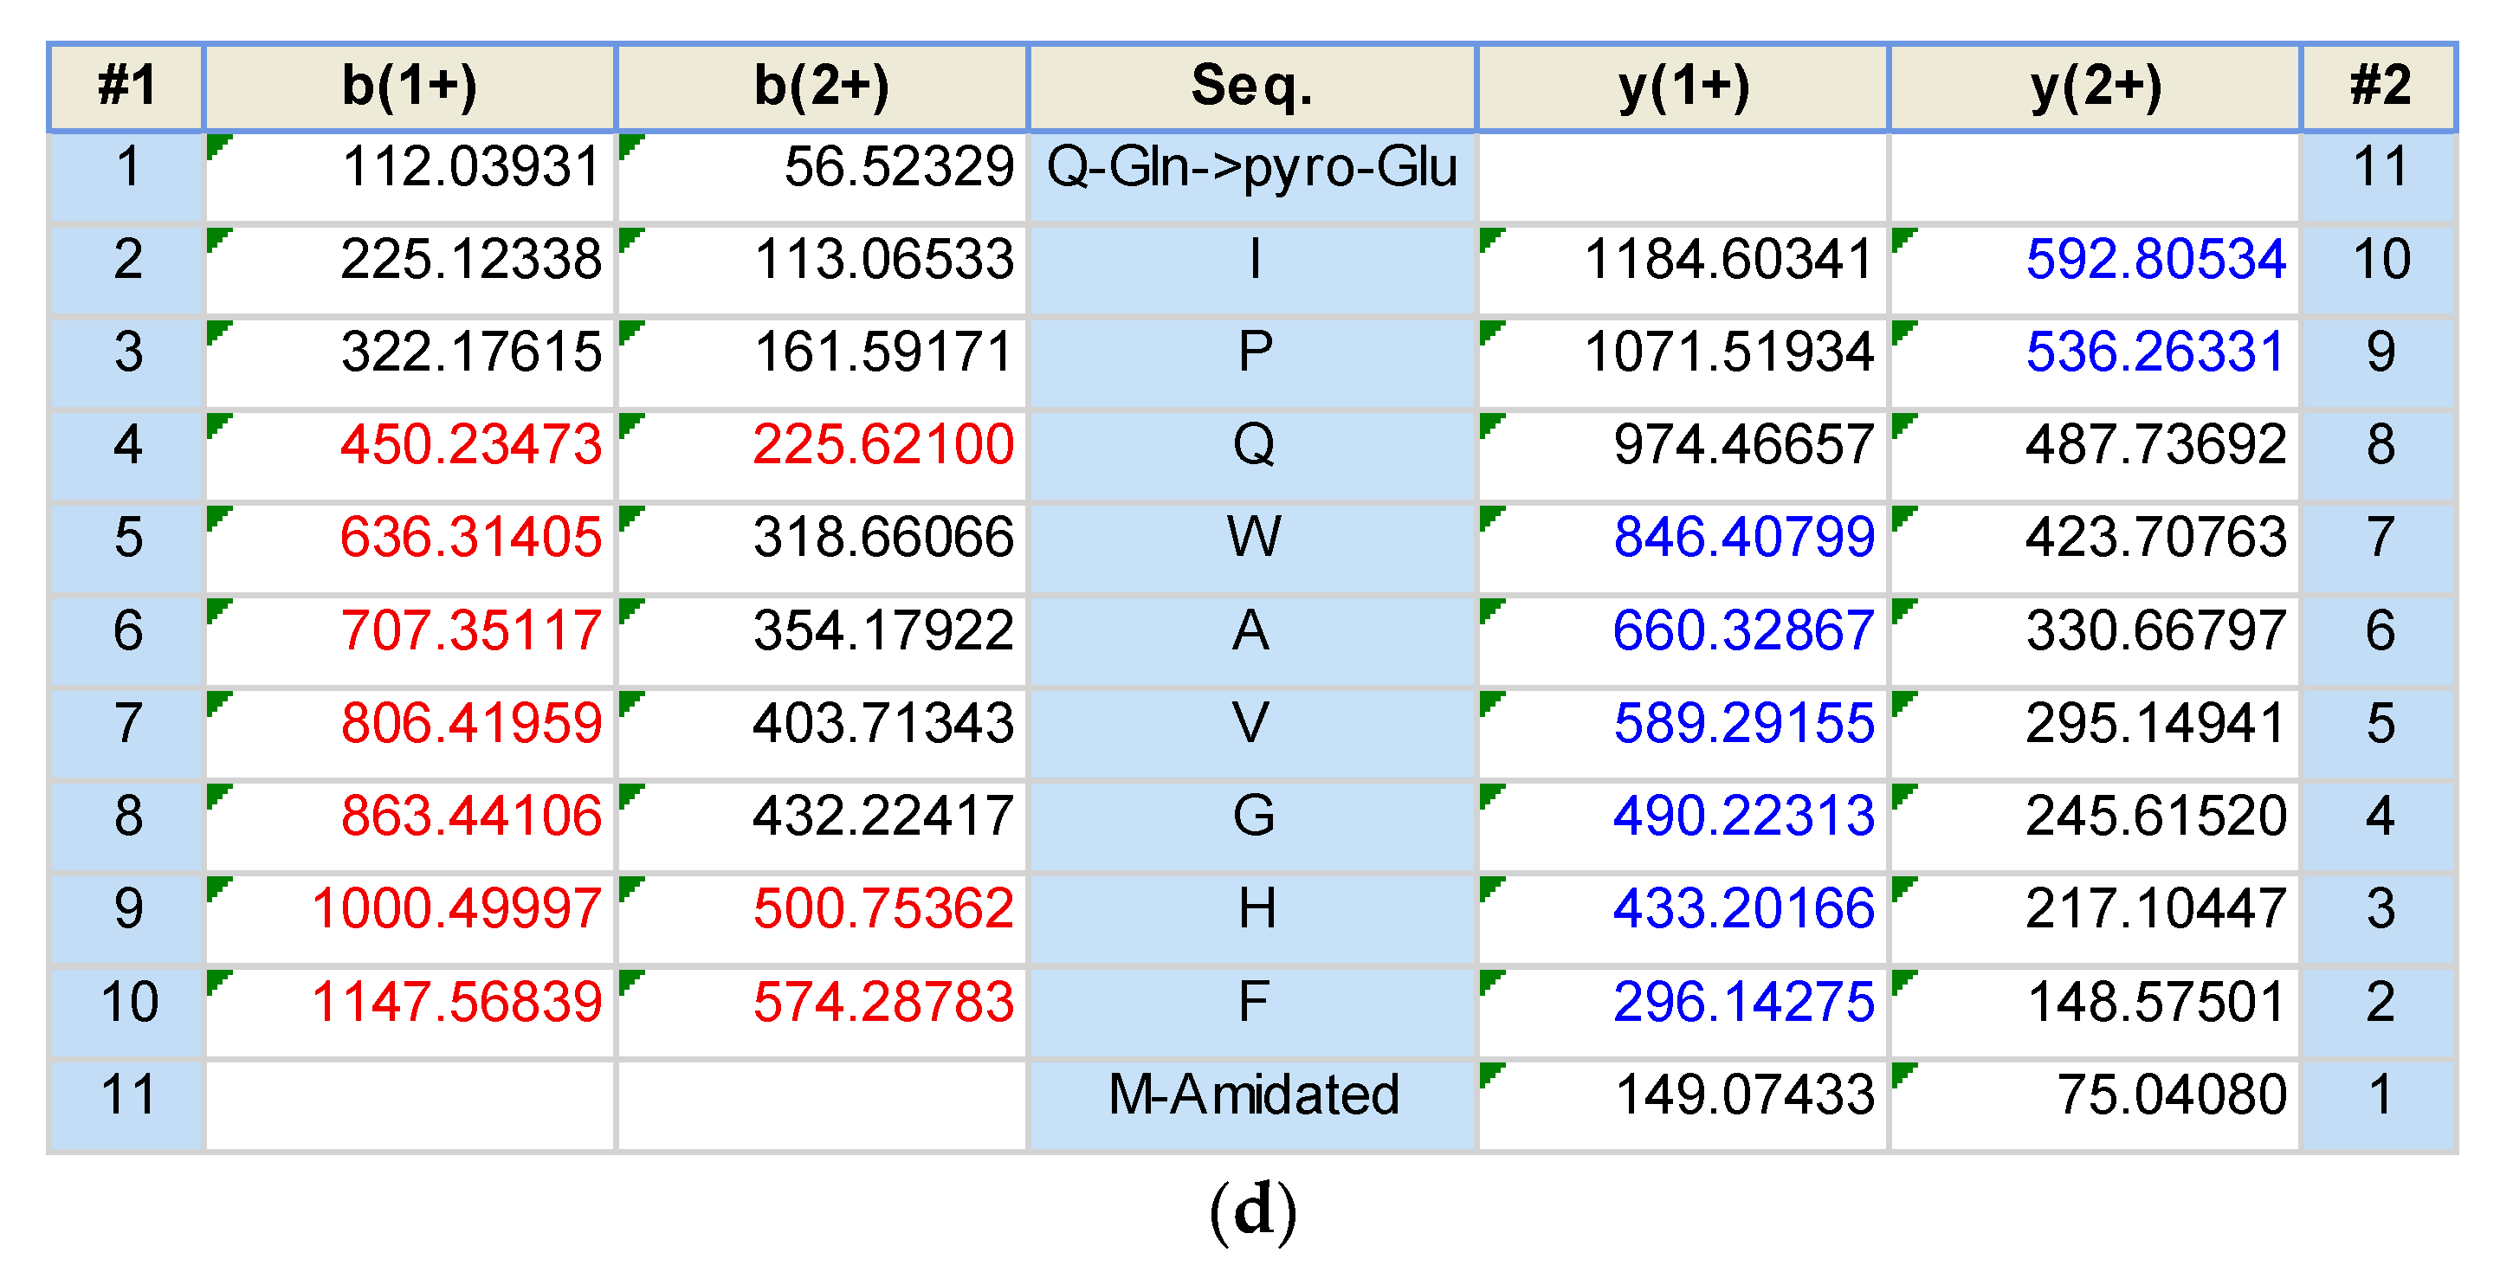Image resolution: width=2513 pixels, height=1285 pixels.
Task: Select cell with value 1071.51934
Action: point(1683,362)
